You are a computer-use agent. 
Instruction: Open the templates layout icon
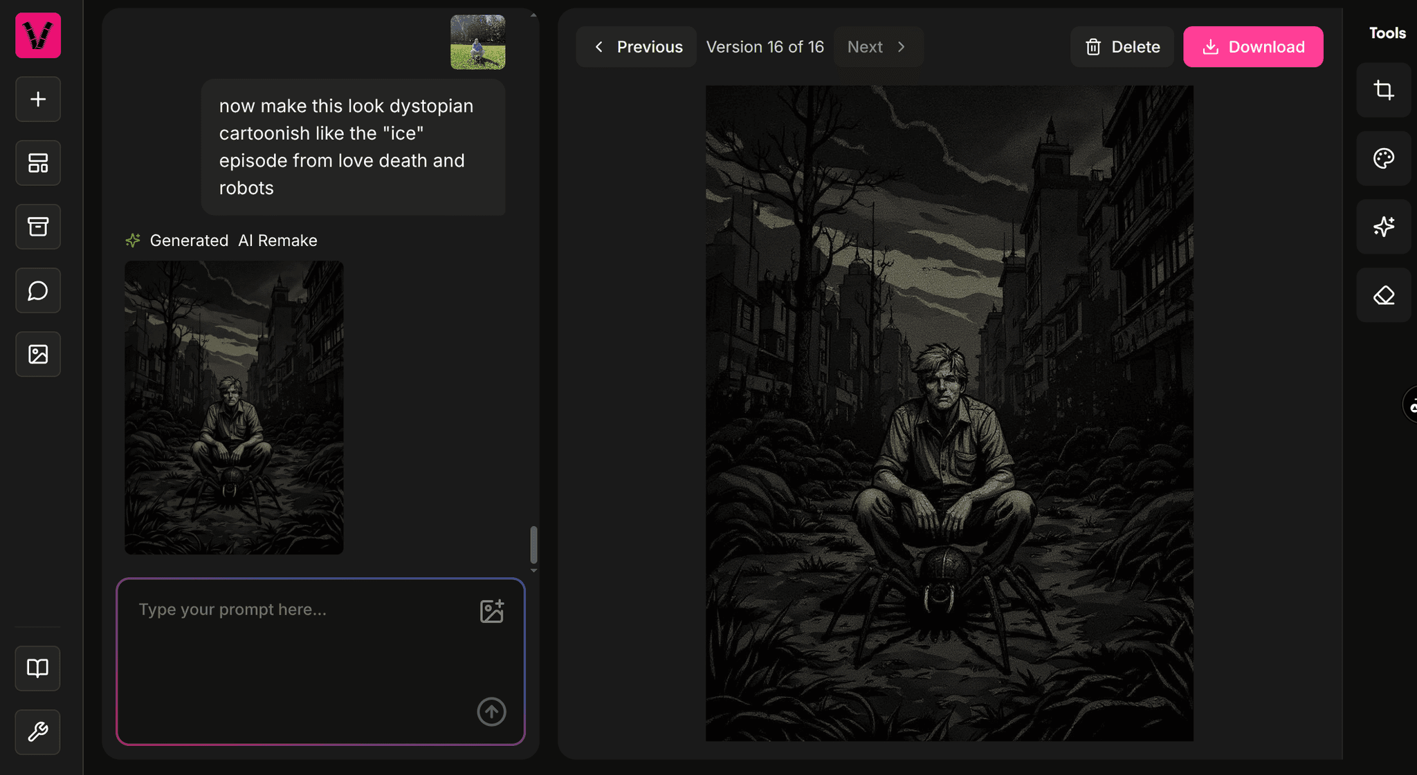tap(38, 163)
